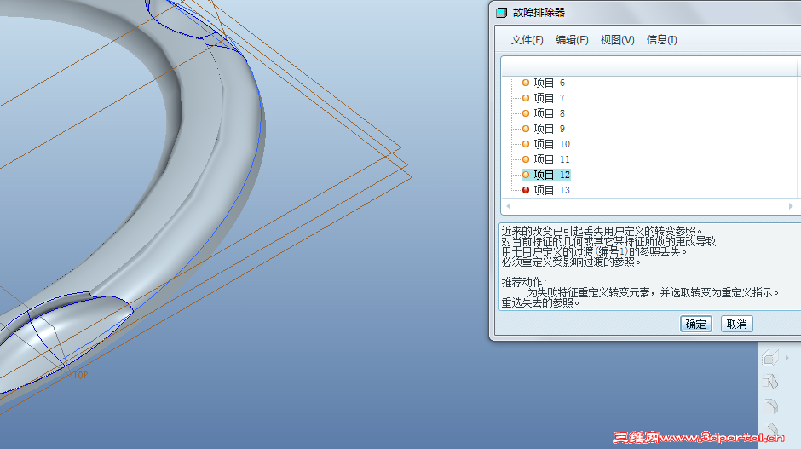Click the extrude tool icon in sidebar
The image size is (801, 449).
tap(770, 358)
